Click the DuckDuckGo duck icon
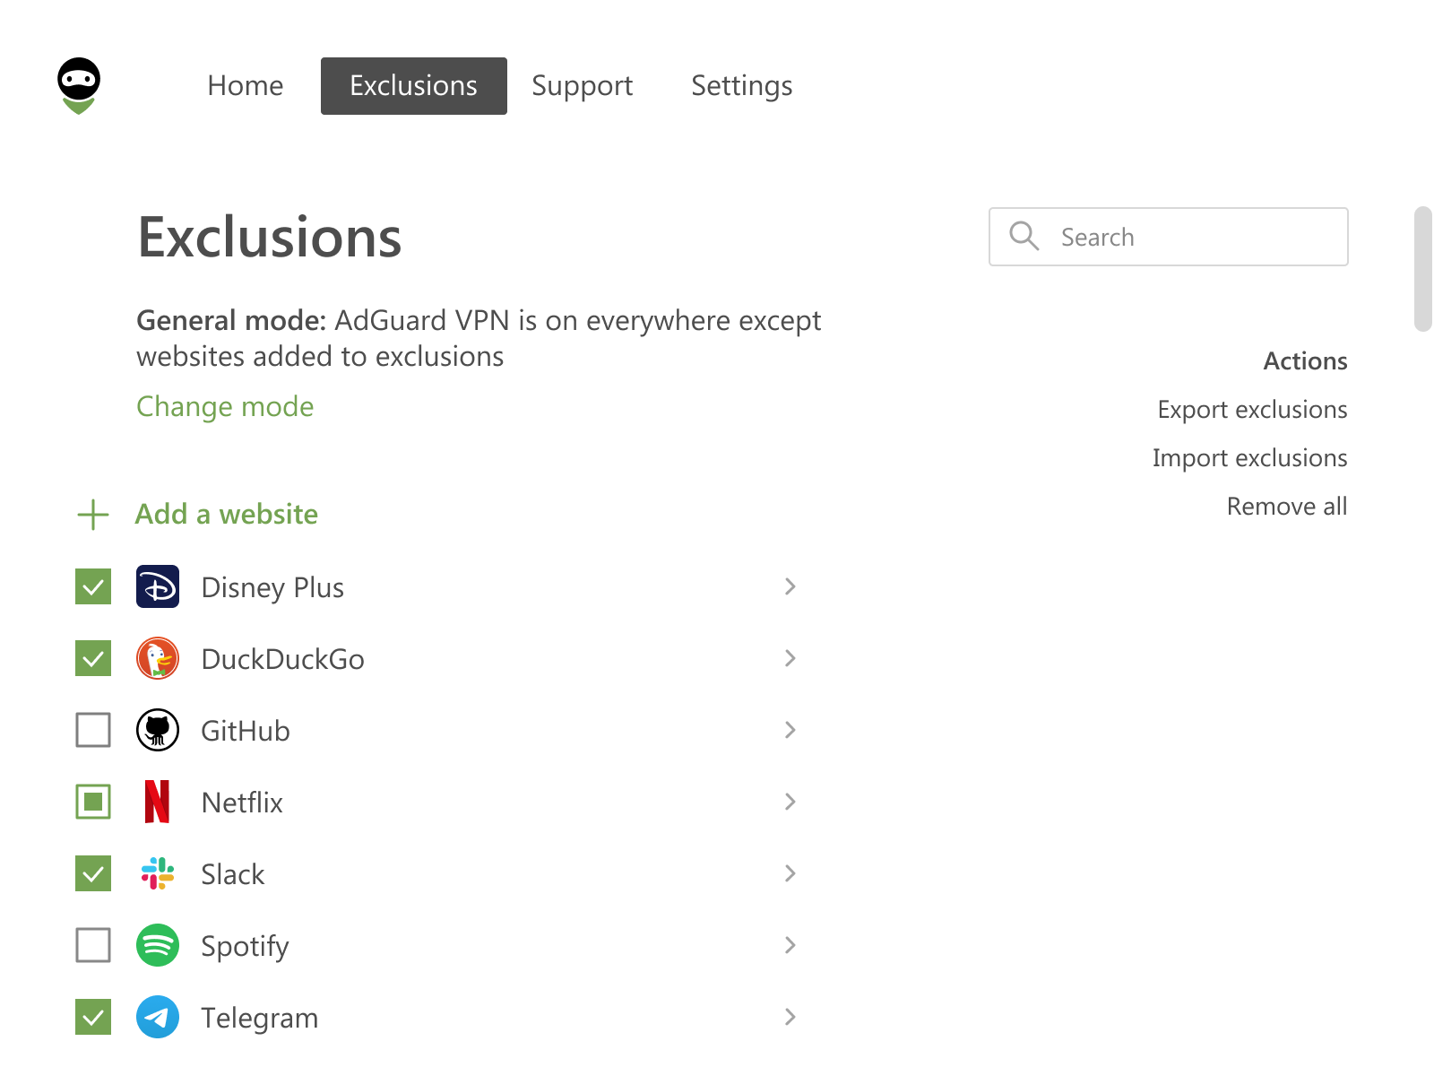This screenshot has width=1434, height=1076. 158,659
